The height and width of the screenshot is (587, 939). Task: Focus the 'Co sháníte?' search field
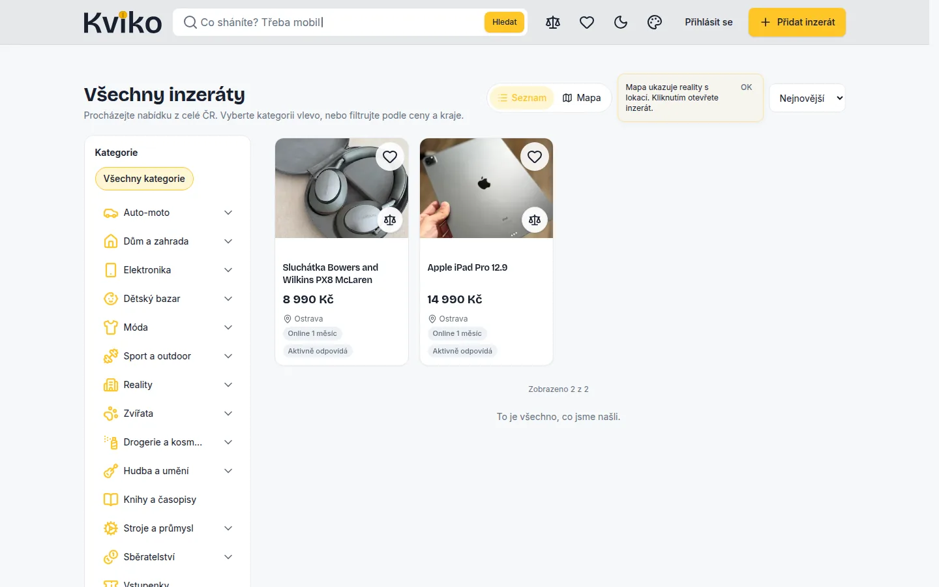pyautogui.click(x=339, y=22)
